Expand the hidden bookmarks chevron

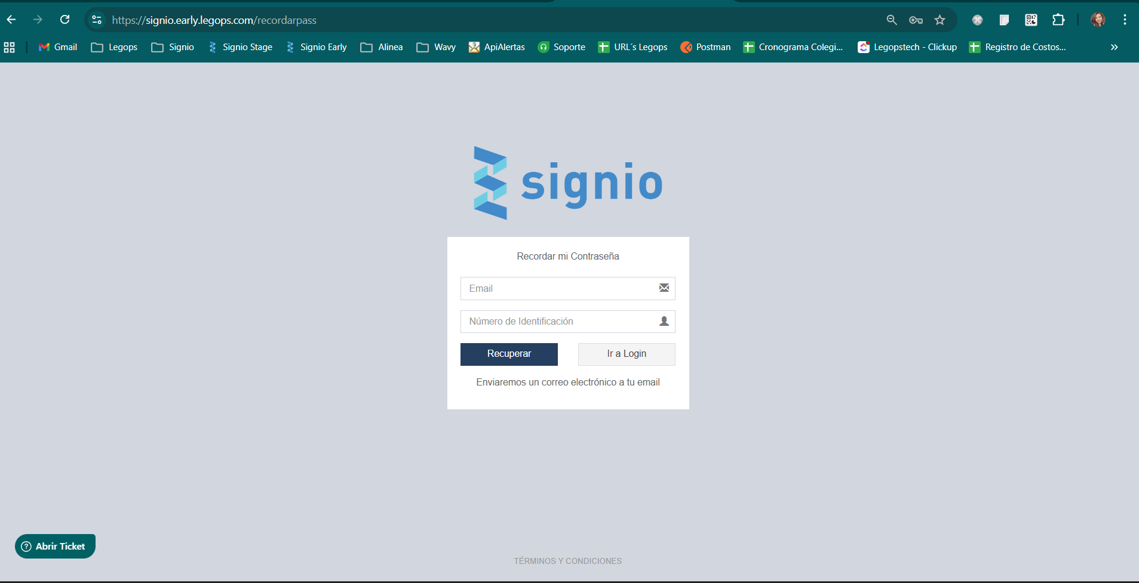1114,47
